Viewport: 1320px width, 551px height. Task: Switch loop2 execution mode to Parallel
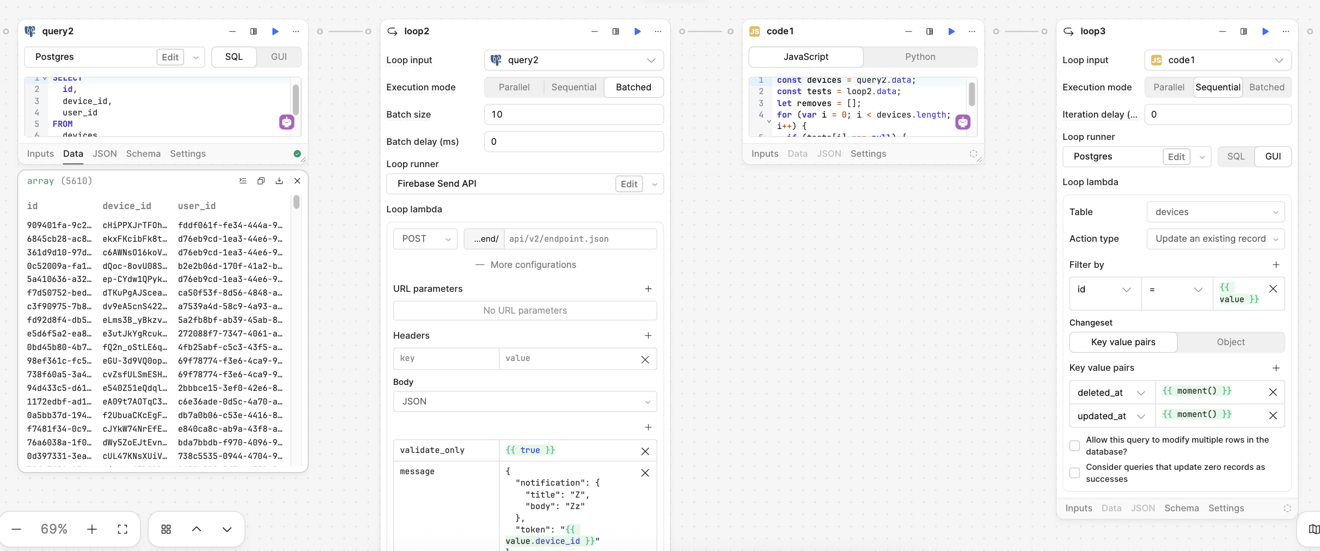pyautogui.click(x=514, y=87)
